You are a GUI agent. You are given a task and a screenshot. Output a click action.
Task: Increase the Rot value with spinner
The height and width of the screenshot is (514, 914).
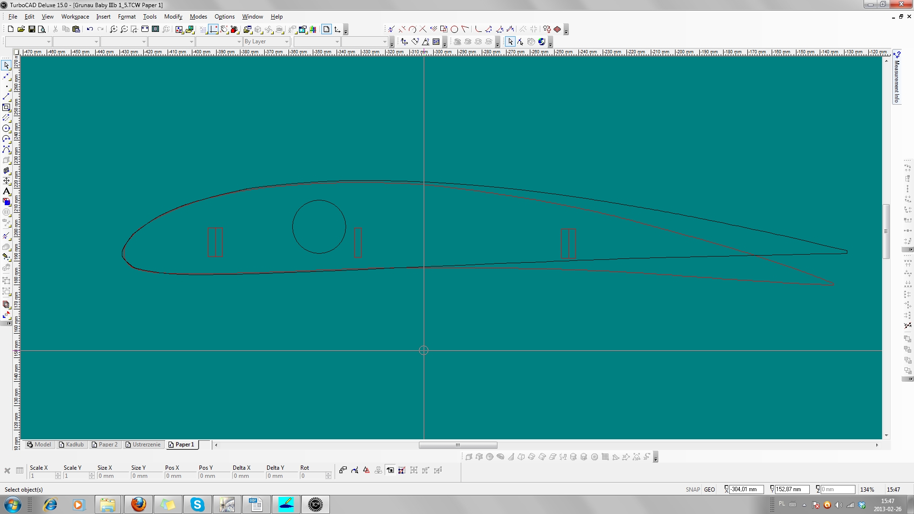pyautogui.click(x=328, y=474)
